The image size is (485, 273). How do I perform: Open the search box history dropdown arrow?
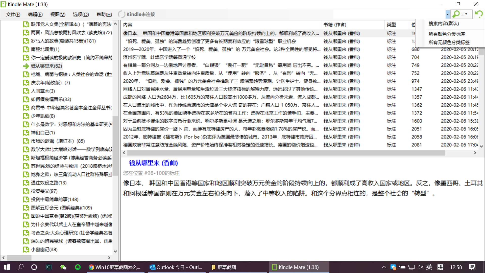click(447, 14)
